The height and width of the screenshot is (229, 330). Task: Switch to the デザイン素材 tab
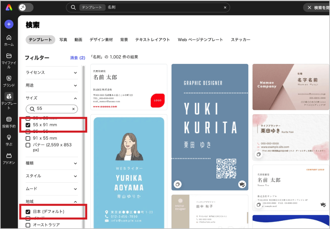pos(101,40)
